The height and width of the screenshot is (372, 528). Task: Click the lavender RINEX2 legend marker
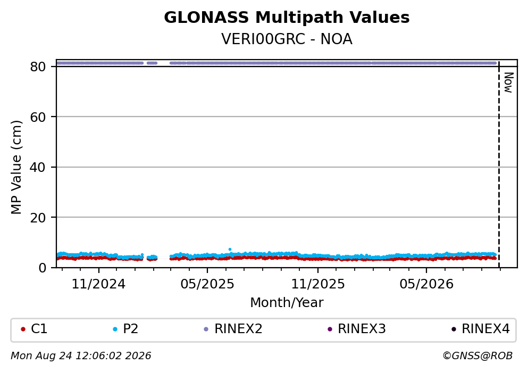pyautogui.click(x=206, y=329)
